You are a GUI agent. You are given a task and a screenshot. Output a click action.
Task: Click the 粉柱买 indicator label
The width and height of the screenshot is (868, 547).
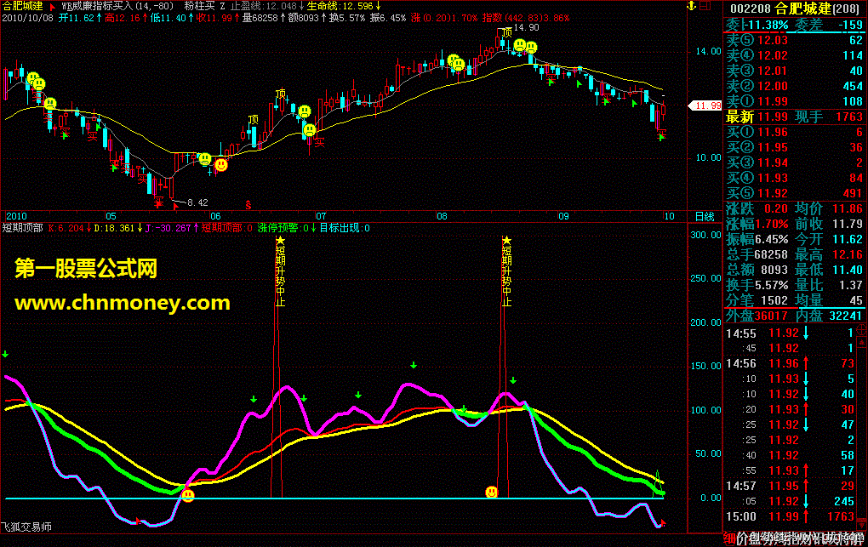coord(199,6)
